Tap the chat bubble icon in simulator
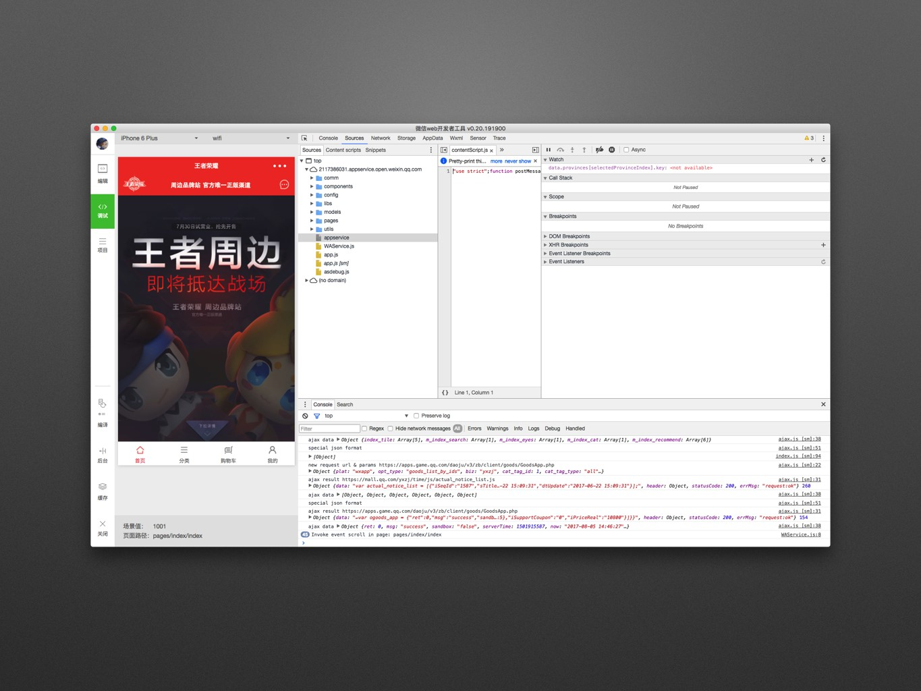Screen dimensions: 921x691 click(284, 184)
